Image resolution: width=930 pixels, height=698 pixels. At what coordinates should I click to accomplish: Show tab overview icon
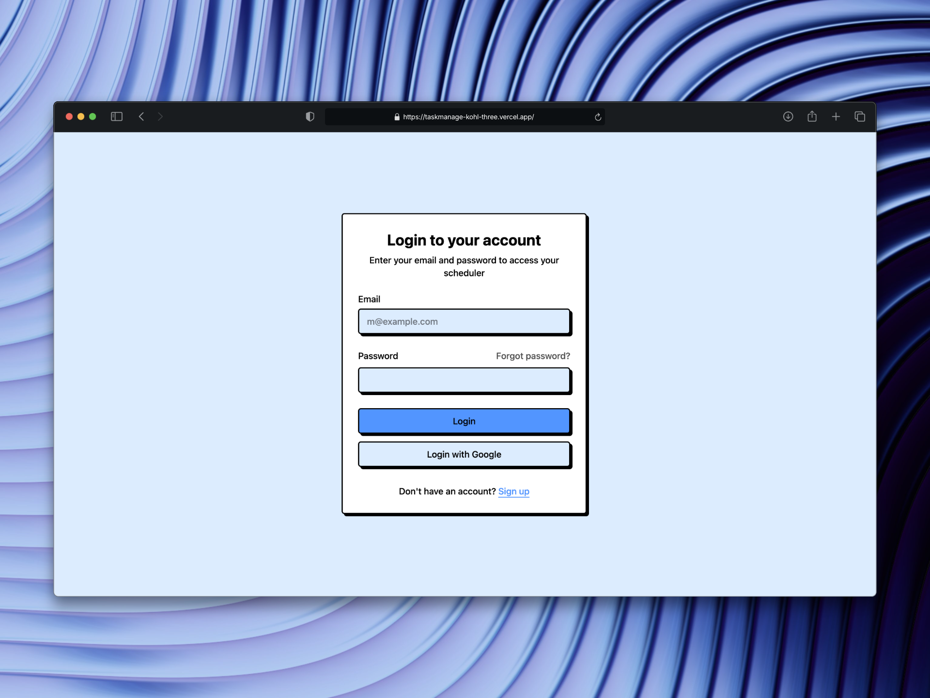[860, 116]
